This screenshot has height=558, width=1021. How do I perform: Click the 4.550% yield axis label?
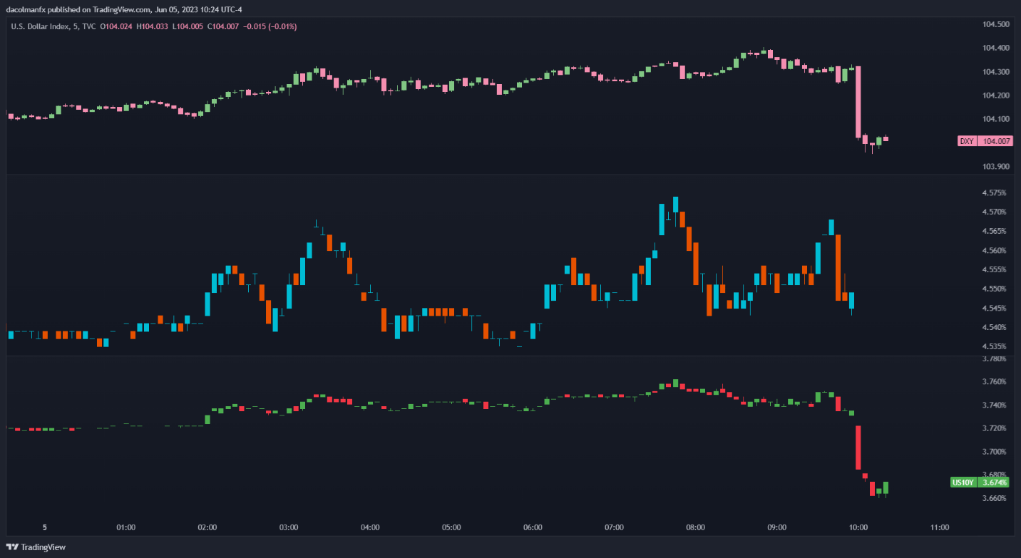click(995, 289)
